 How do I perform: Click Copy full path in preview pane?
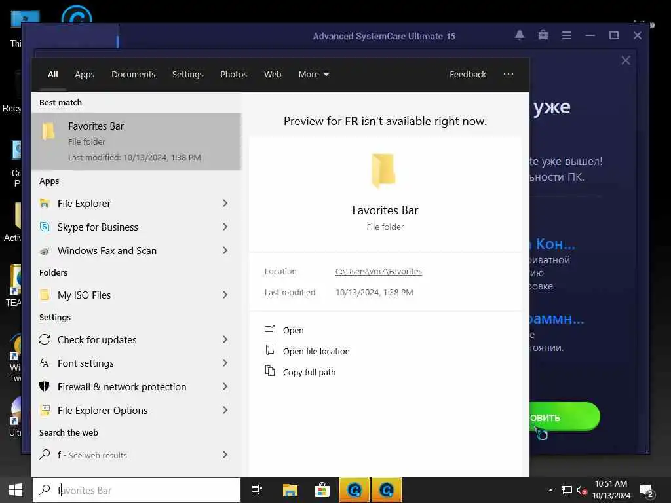309,372
